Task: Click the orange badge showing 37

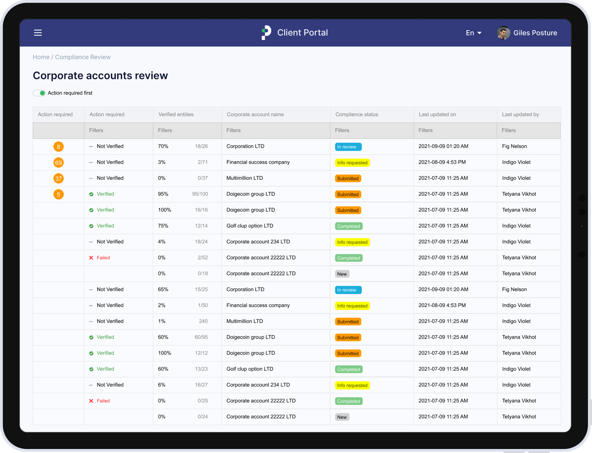Action: (58, 179)
